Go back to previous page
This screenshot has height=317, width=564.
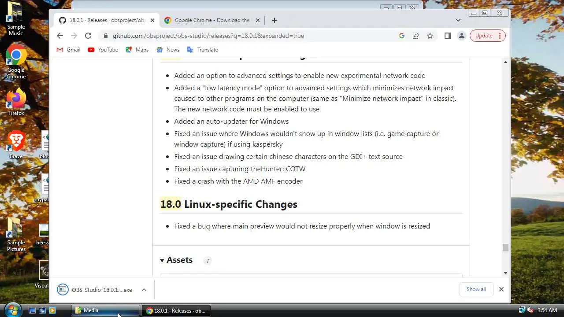[60, 36]
